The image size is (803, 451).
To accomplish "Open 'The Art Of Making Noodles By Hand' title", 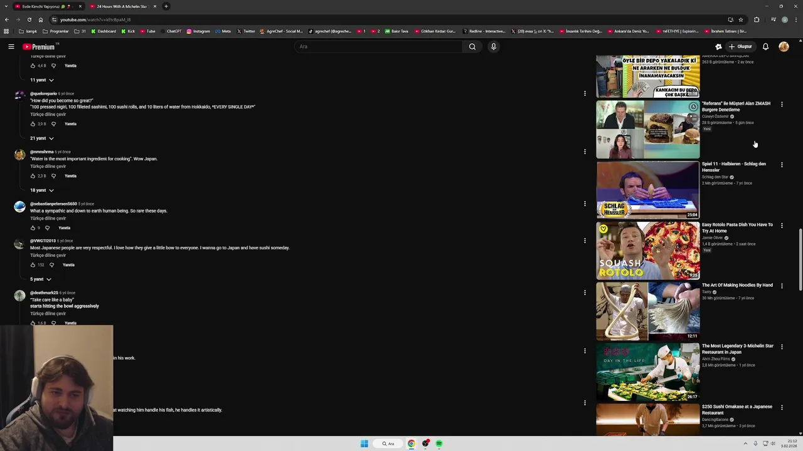I will point(737,285).
